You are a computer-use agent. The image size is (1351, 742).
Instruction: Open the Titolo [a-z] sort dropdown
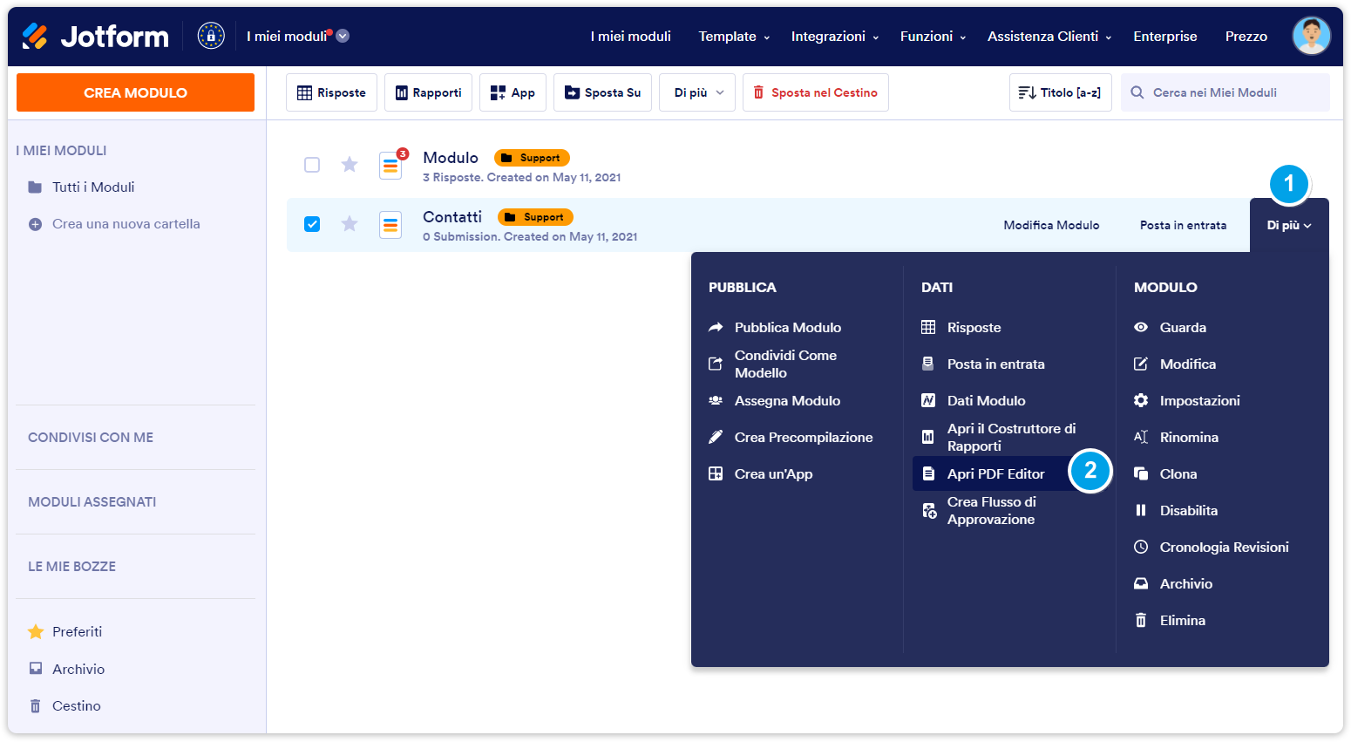click(x=1060, y=92)
